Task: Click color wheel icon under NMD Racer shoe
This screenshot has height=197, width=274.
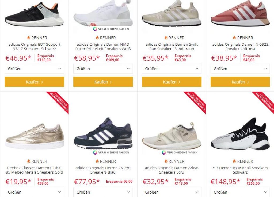Action: (x=95, y=29)
